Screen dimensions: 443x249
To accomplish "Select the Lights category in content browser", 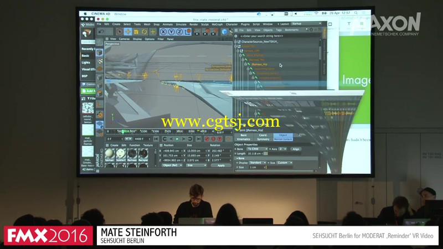I will [86, 63].
